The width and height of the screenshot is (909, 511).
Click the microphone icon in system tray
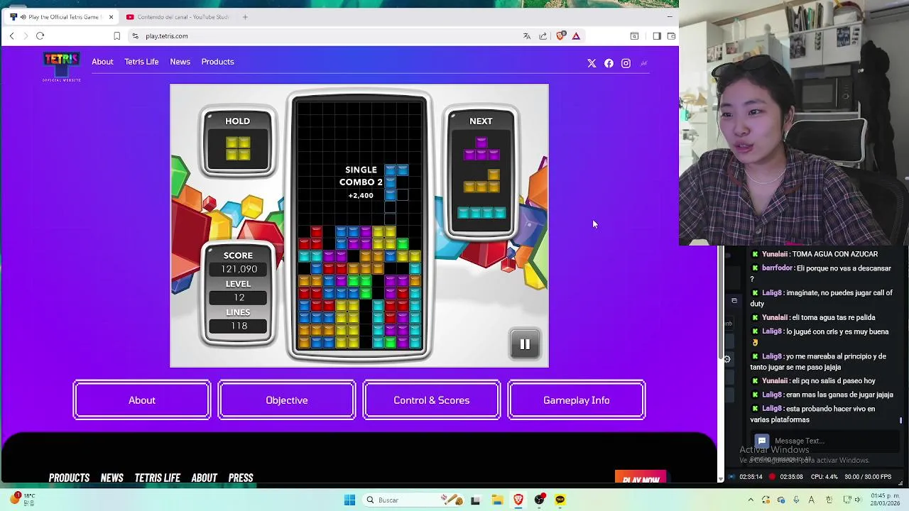pos(796,500)
